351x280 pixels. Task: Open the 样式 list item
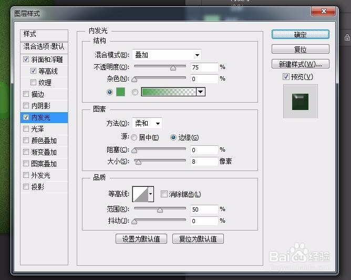44,34
